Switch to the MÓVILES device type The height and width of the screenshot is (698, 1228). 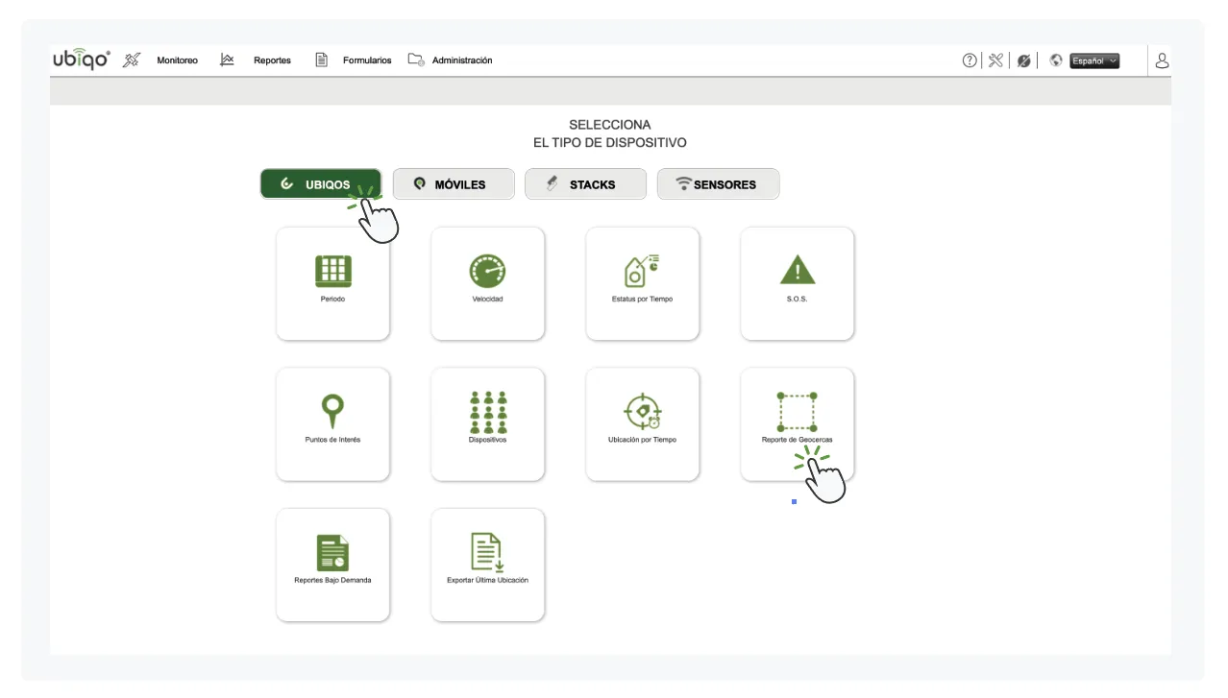point(454,184)
